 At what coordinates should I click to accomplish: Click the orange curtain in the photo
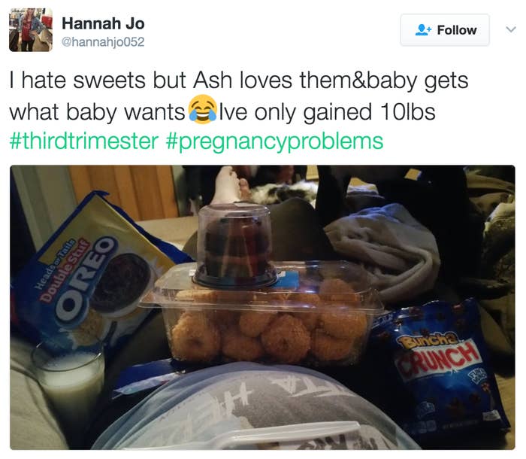click(x=124, y=190)
